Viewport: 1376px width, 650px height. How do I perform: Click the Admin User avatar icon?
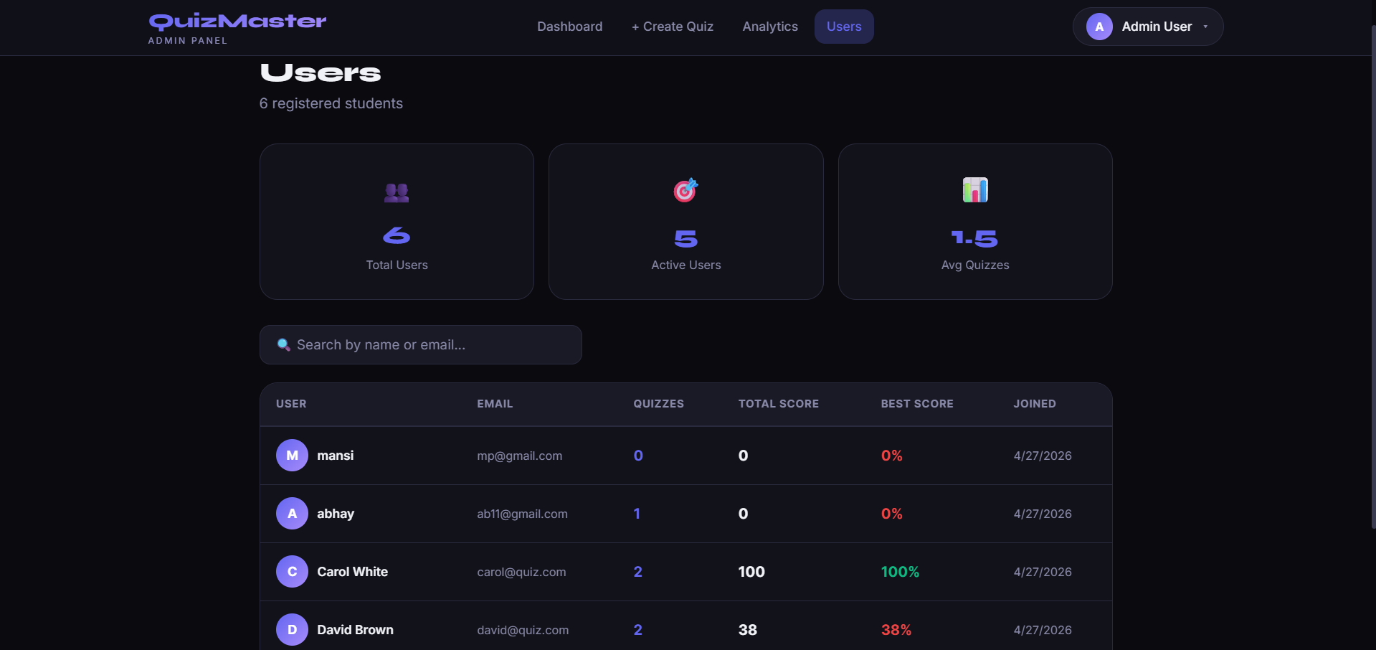(1099, 27)
